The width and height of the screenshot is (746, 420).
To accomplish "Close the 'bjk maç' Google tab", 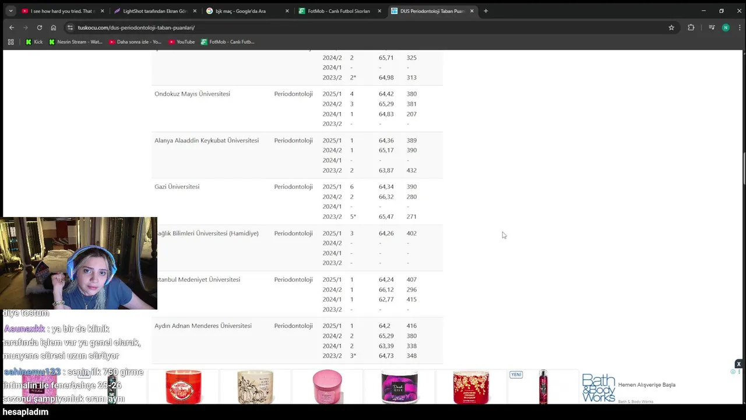I will pyautogui.click(x=287, y=11).
